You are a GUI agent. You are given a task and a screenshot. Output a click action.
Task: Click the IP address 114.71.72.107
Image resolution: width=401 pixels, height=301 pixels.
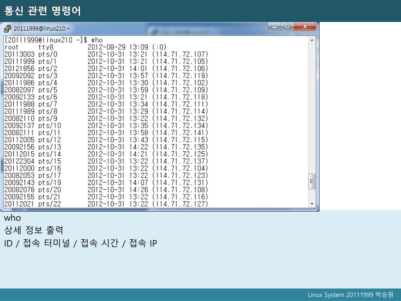[180, 54]
